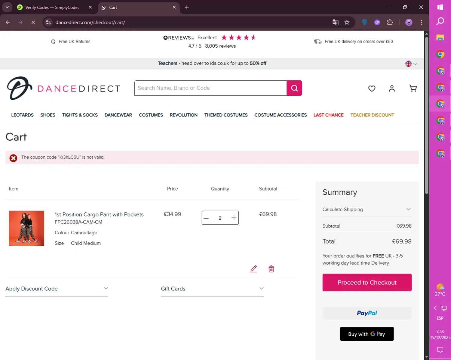Expand Gift Cards section
The width and height of the screenshot is (451, 360).
[212, 289]
